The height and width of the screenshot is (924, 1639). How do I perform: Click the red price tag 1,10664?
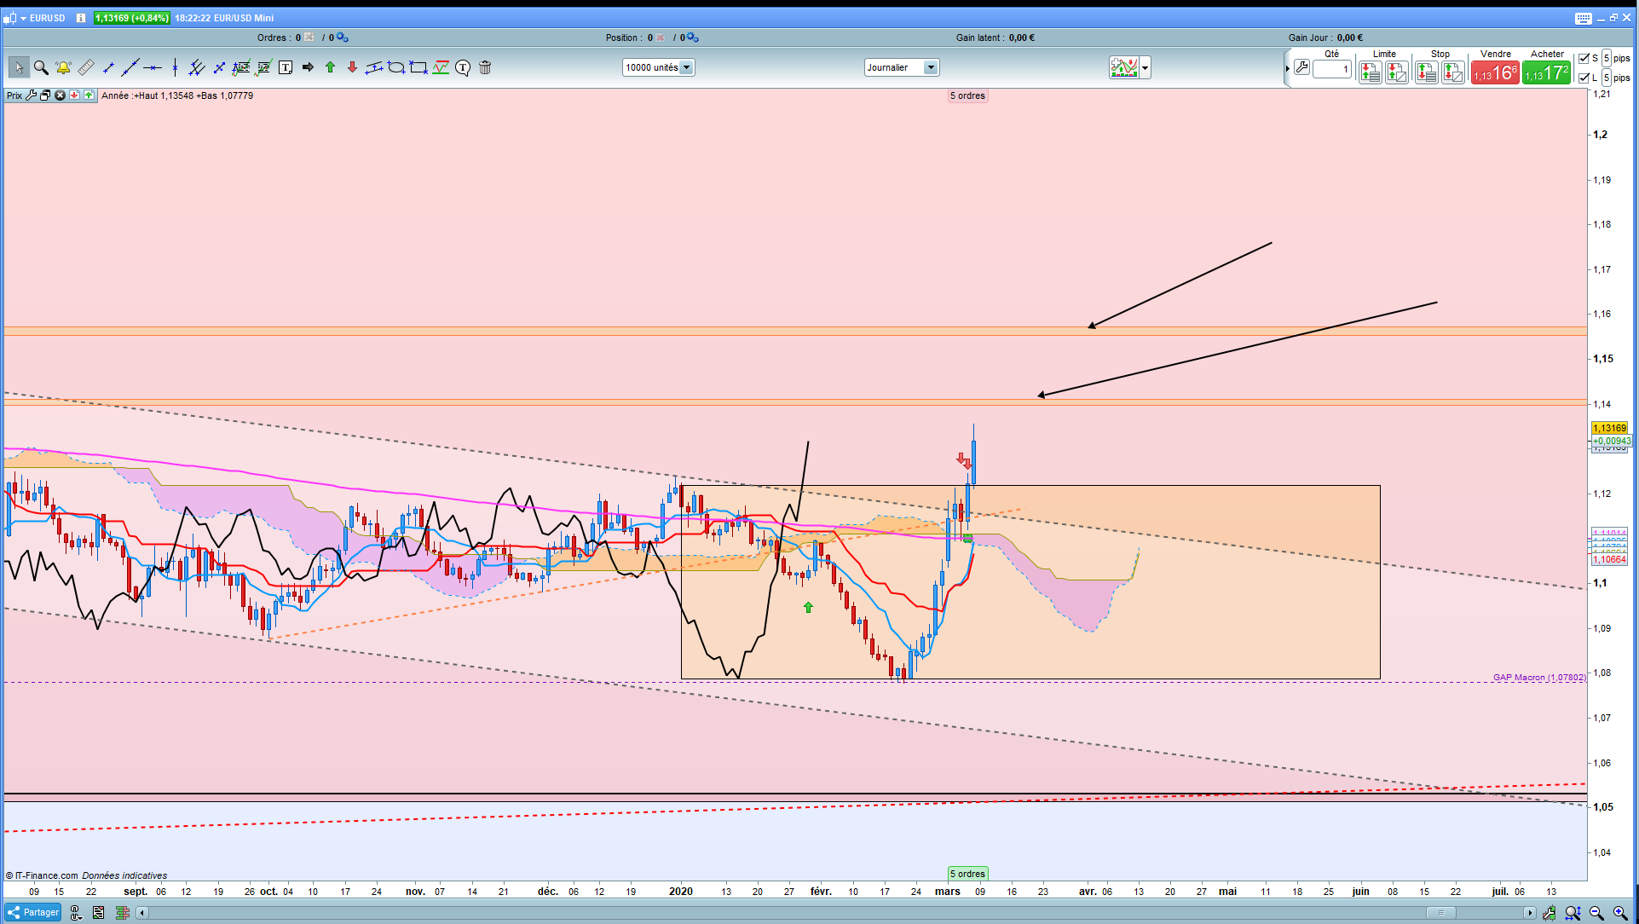pyautogui.click(x=1609, y=559)
